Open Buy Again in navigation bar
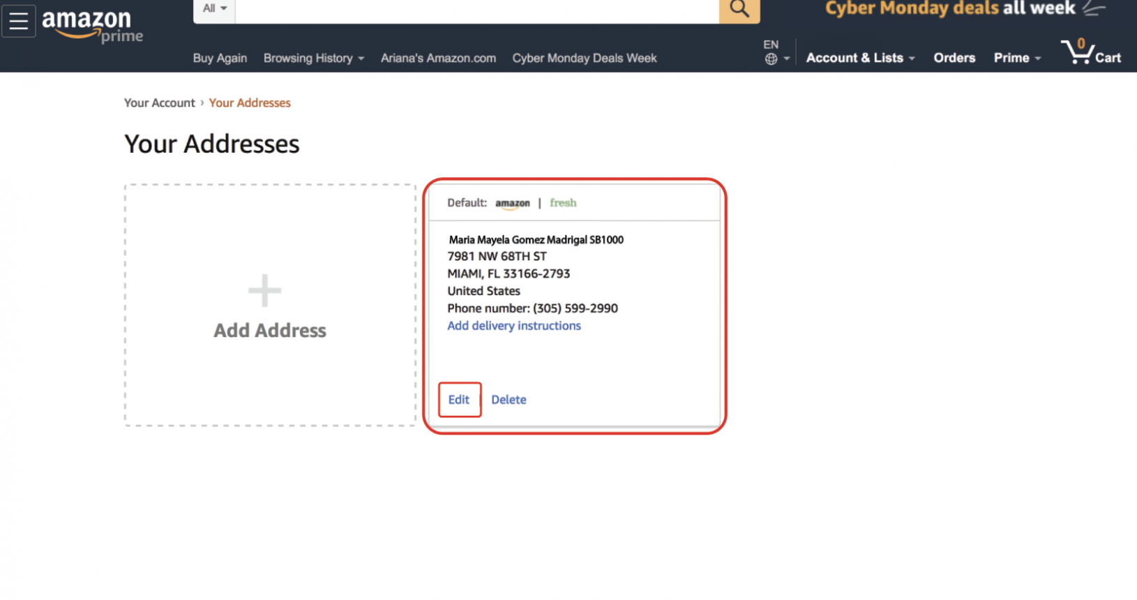 coord(220,58)
